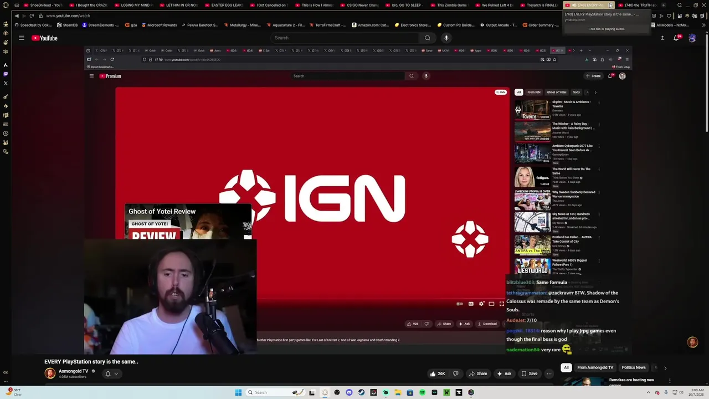This screenshot has width=709, height=399.
Task: Open Discord from the Windows taskbar
Action: 349,392
